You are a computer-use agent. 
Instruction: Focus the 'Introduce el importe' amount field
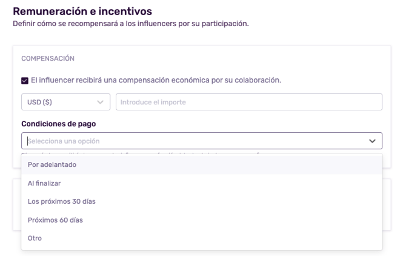click(x=248, y=102)
